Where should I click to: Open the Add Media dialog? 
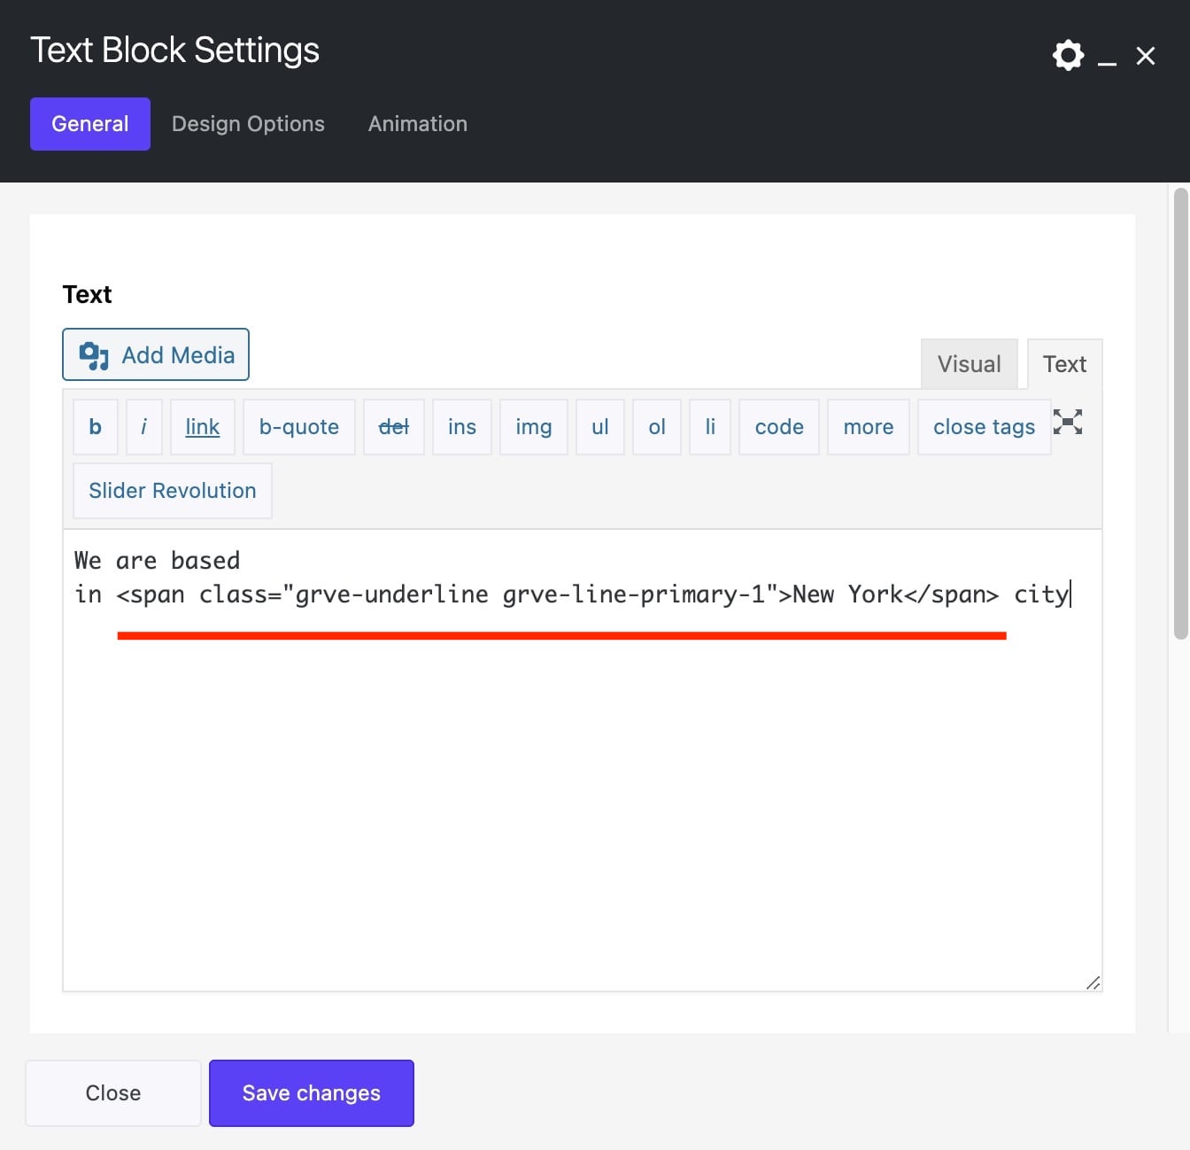pyautogui.click(x=155, y=354)
